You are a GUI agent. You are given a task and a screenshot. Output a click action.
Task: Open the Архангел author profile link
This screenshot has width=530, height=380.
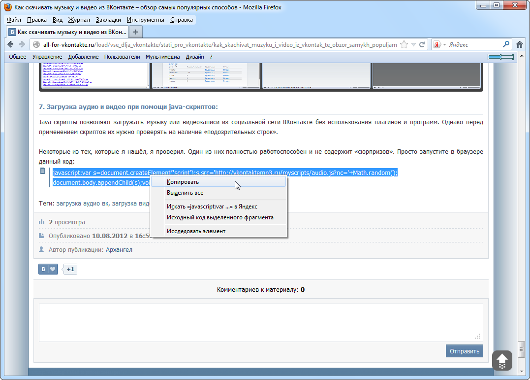[x=119, y=249]
